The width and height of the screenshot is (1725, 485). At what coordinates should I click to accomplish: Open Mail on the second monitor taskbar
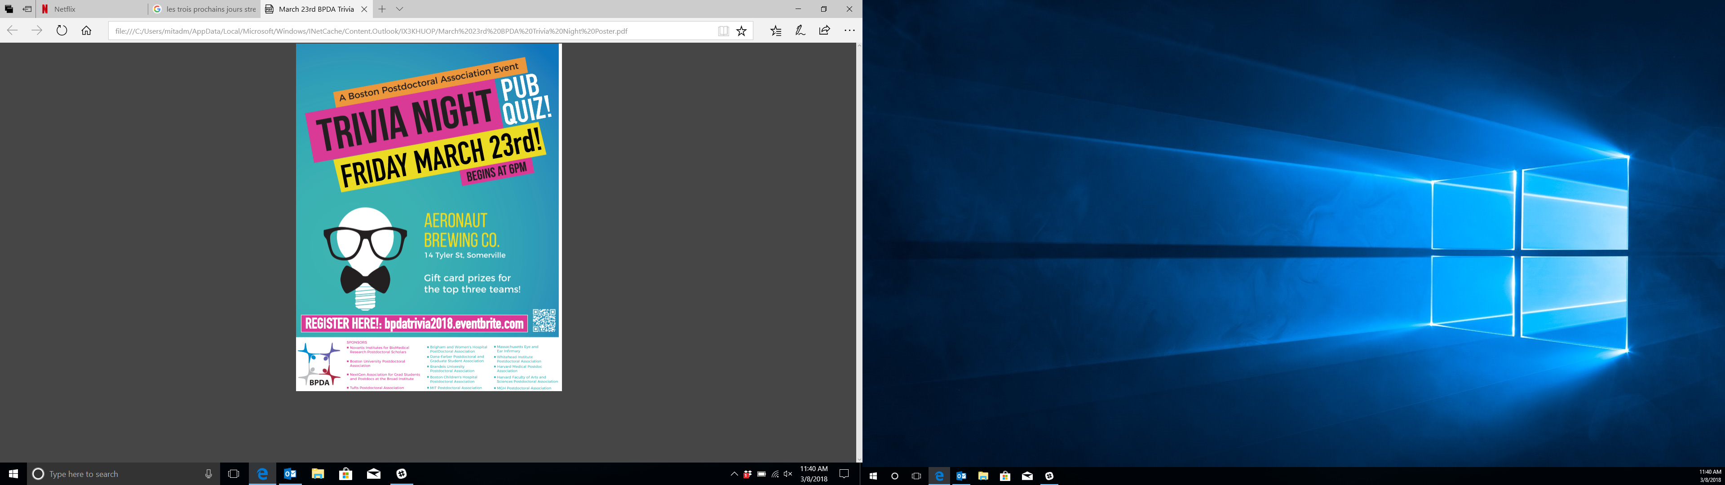click(1027, 476)
